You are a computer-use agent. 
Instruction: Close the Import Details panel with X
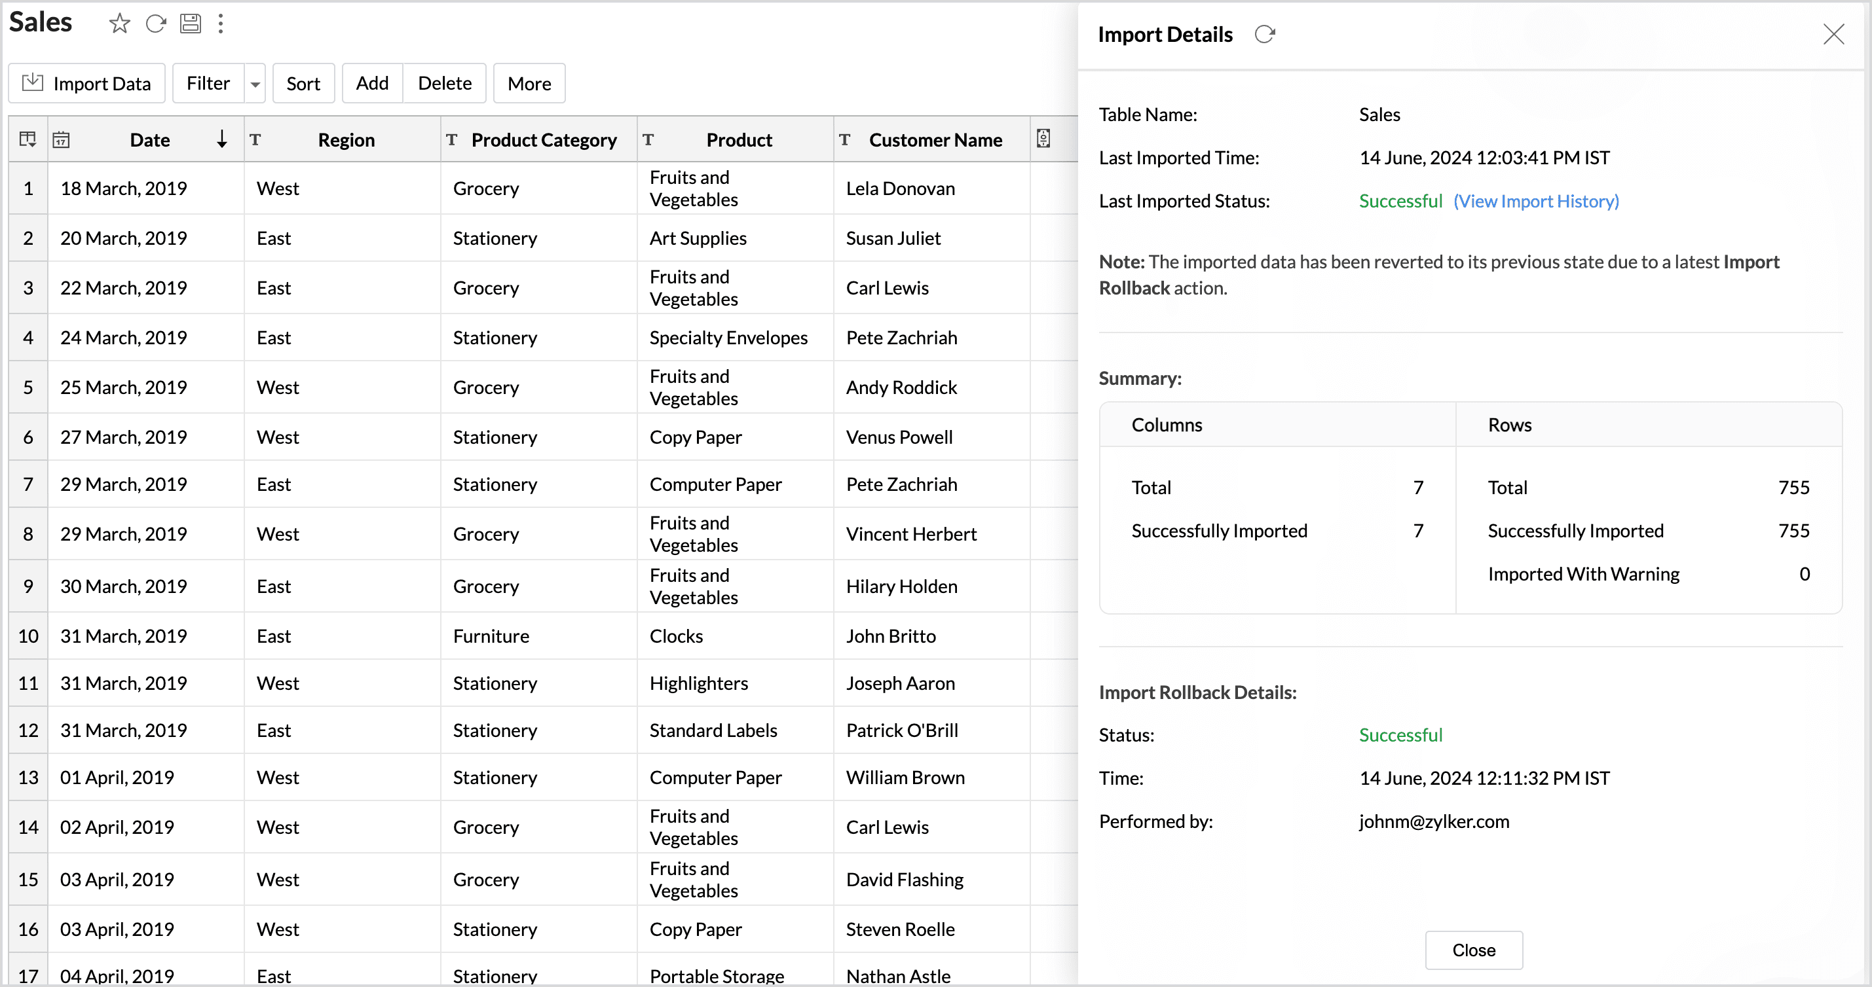1833,34
